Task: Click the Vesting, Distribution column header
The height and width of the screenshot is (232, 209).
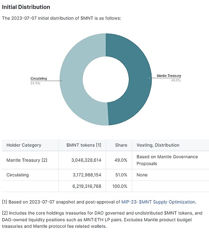Action: click(x=158, y=145)
